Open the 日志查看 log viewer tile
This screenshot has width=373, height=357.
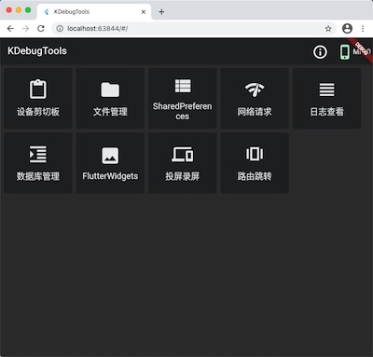327,98
